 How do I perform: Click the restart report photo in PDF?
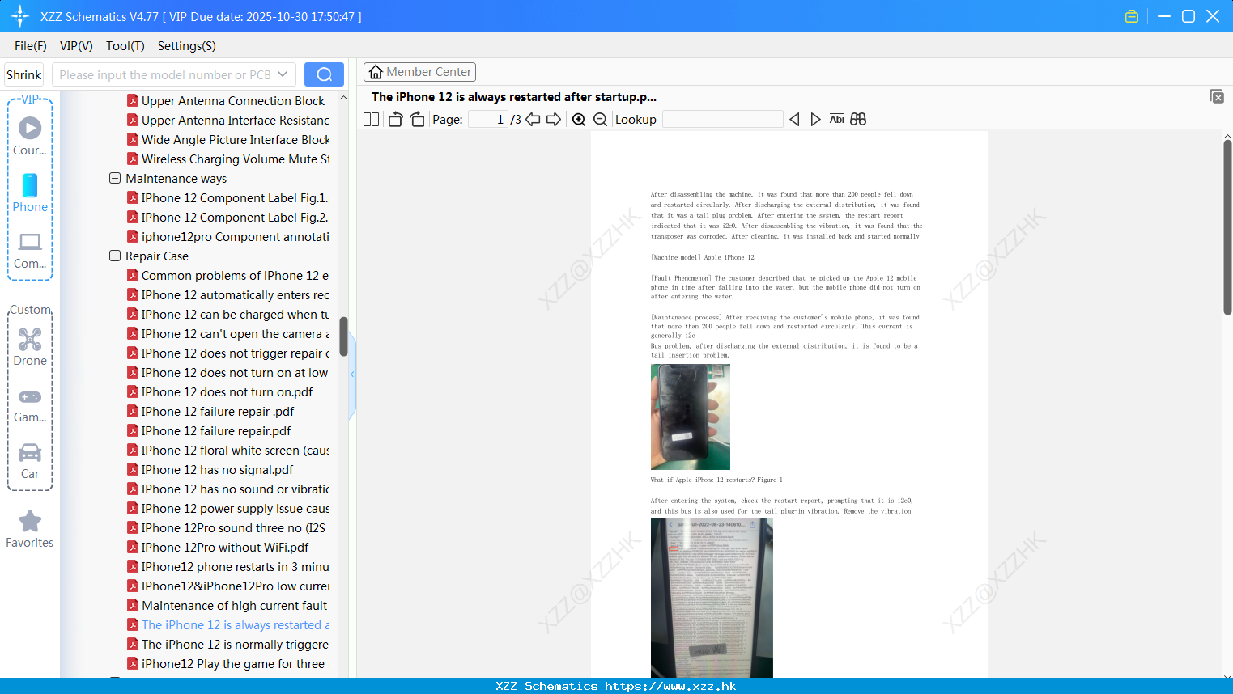pyautogui.click(x=712, y=598)
